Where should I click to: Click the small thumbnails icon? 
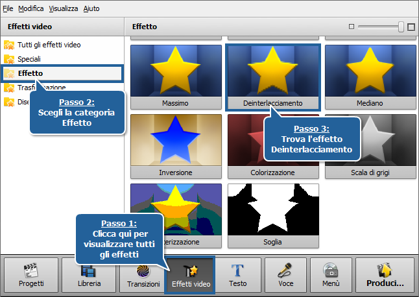point(352,27)
